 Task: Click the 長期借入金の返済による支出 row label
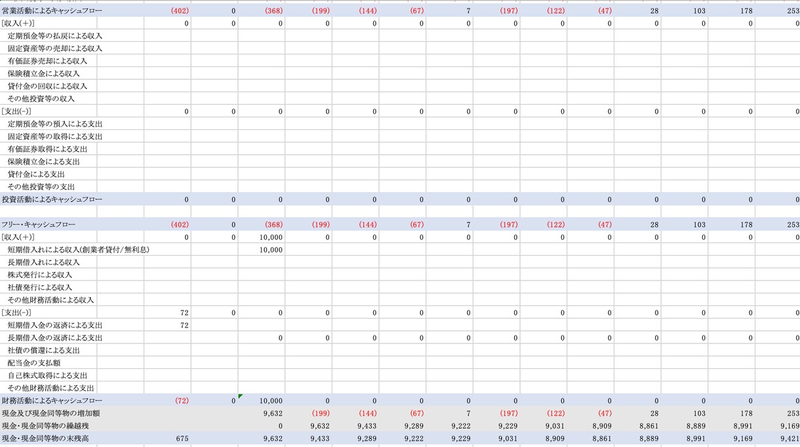(55, 338)
